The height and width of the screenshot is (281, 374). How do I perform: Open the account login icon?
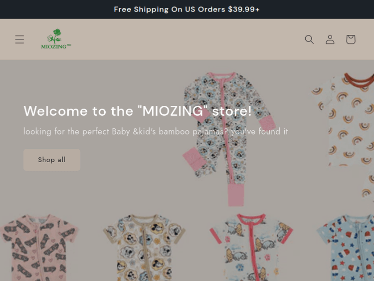click(330, 39)
